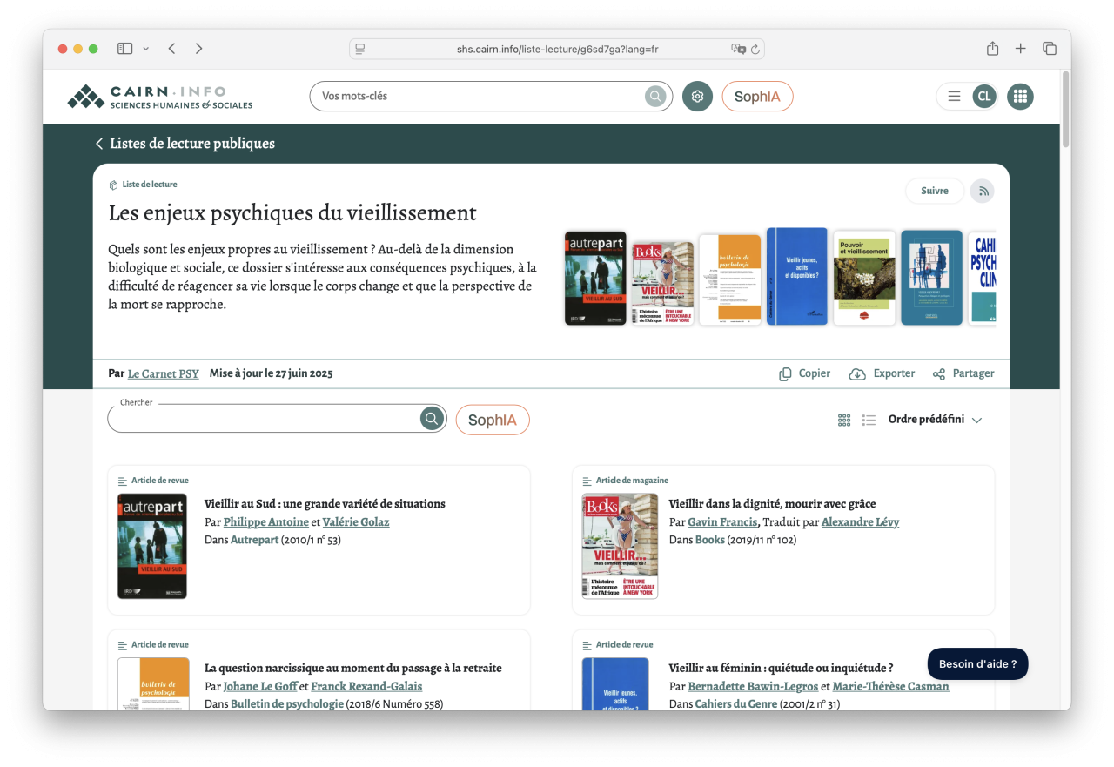Open the Ordre prédéfini sort dropdown
1114x767 pixels.
tap(935, 419)
